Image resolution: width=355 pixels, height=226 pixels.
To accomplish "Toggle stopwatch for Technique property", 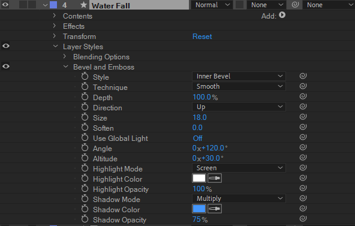I will point(85,86).
